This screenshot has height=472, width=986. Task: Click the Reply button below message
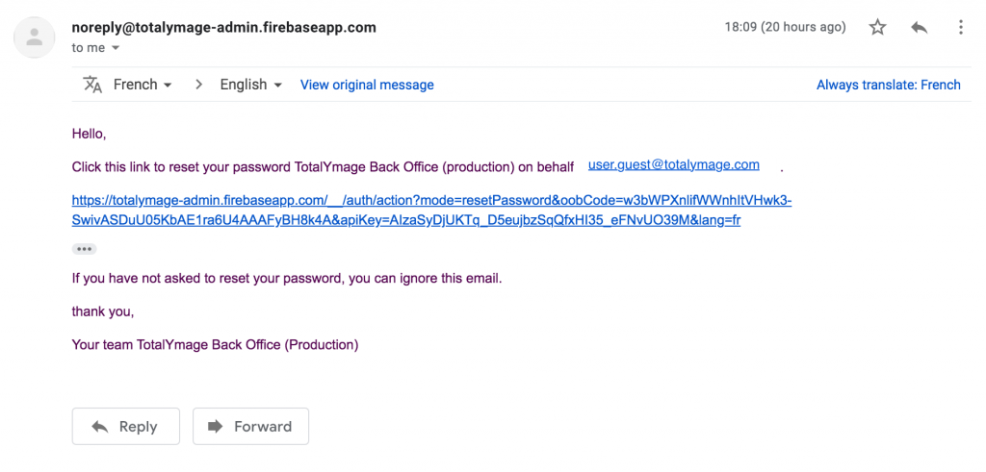(x=126, y=427)
